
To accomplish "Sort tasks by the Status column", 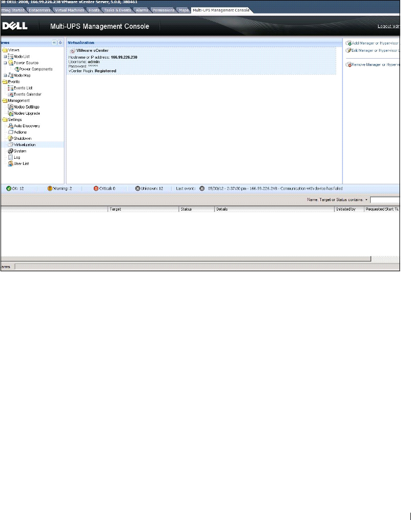I will (197, 209).
